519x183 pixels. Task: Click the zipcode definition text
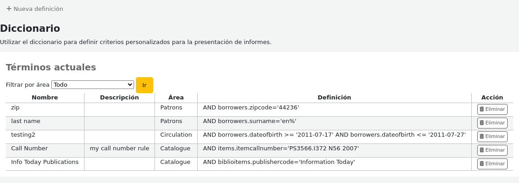(x=251, y=108)
